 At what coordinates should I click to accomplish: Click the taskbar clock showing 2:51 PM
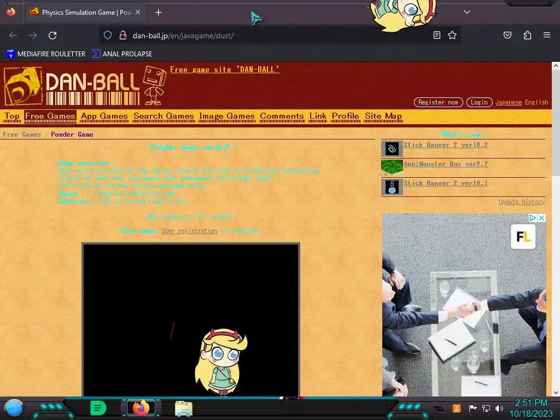[530, 408]
